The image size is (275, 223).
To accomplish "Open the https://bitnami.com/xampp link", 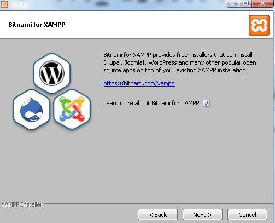I will tap(139, 83).
